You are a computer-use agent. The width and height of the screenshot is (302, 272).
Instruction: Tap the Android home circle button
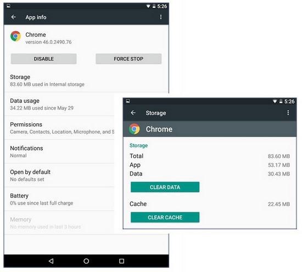click(x=86, y=261)
